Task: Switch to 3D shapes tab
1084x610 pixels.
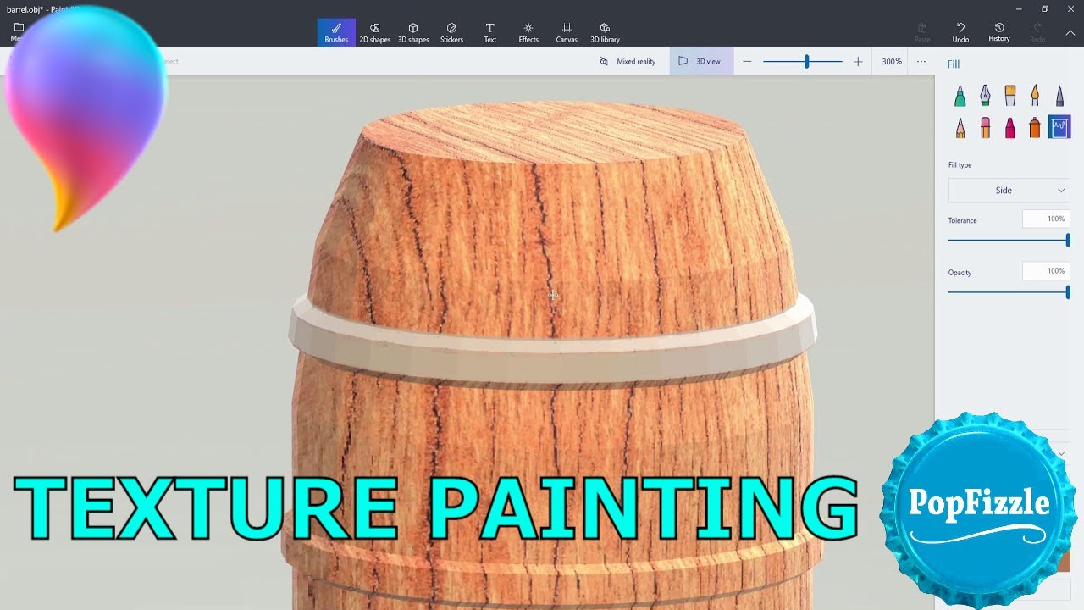Action: [x=413, y=32]
